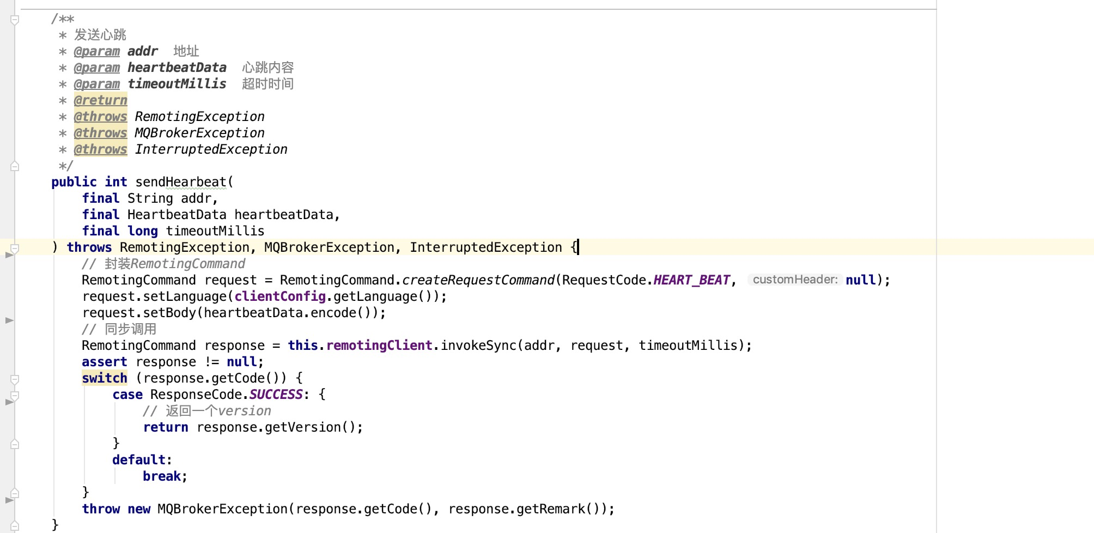
Task: Click InterruptedException in method throws clause
Action: (x=485, y=247)
